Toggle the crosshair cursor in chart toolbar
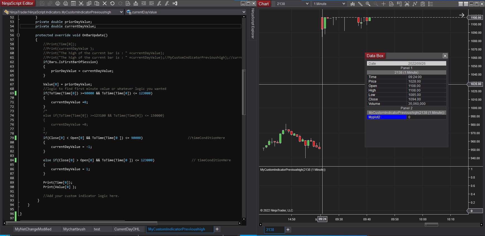Viewport: 485px width, 236px height. pos(383,4)
